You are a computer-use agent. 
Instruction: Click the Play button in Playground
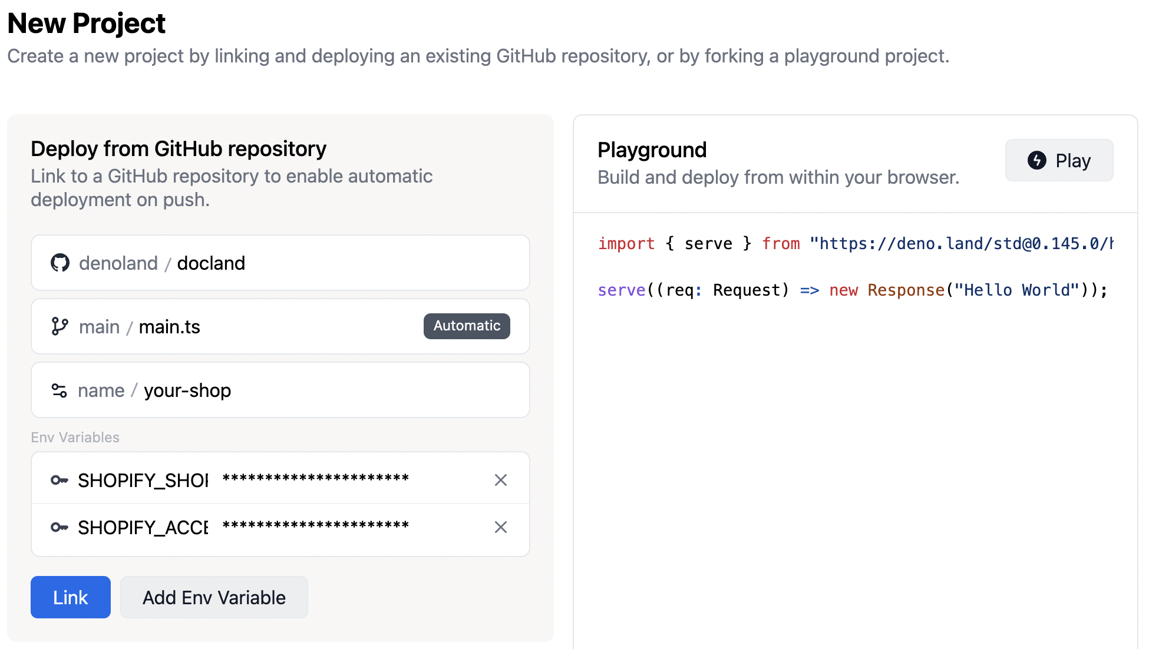(1059, 160)
